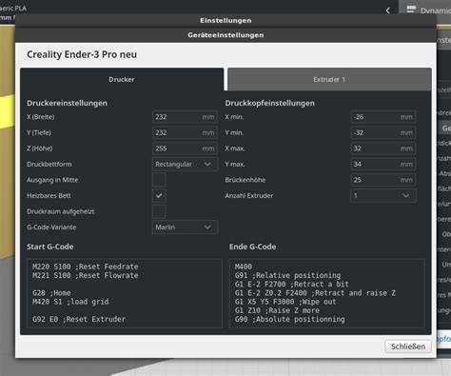Click the 'G28 ;Home' line in Start G-Code
The height and width of the screenshot is (376, 451).
pos(51,293)
